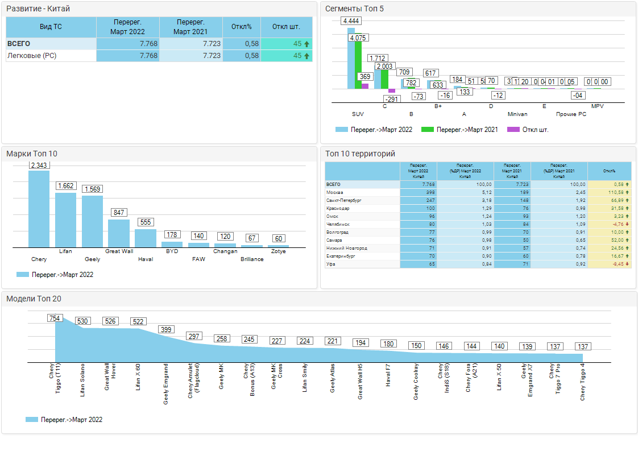Click the blue legend swatch under Модели Топ 20
This screenshot has height=451, width=638.
tap(32, 420)
